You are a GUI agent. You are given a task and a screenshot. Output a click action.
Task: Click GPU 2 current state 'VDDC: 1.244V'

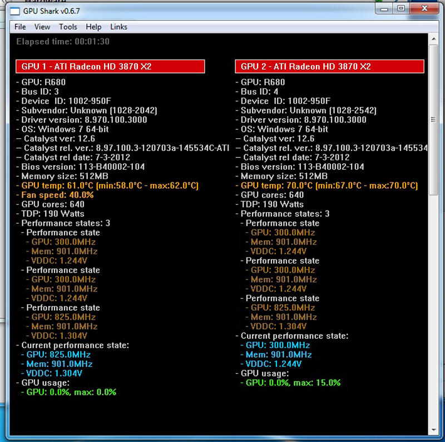coord(271,364)
